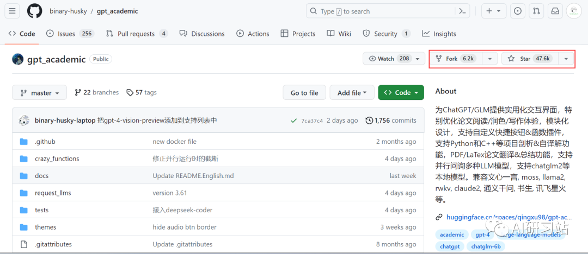Open 'hide audio btn border' commit message

(x=185, y=227)
